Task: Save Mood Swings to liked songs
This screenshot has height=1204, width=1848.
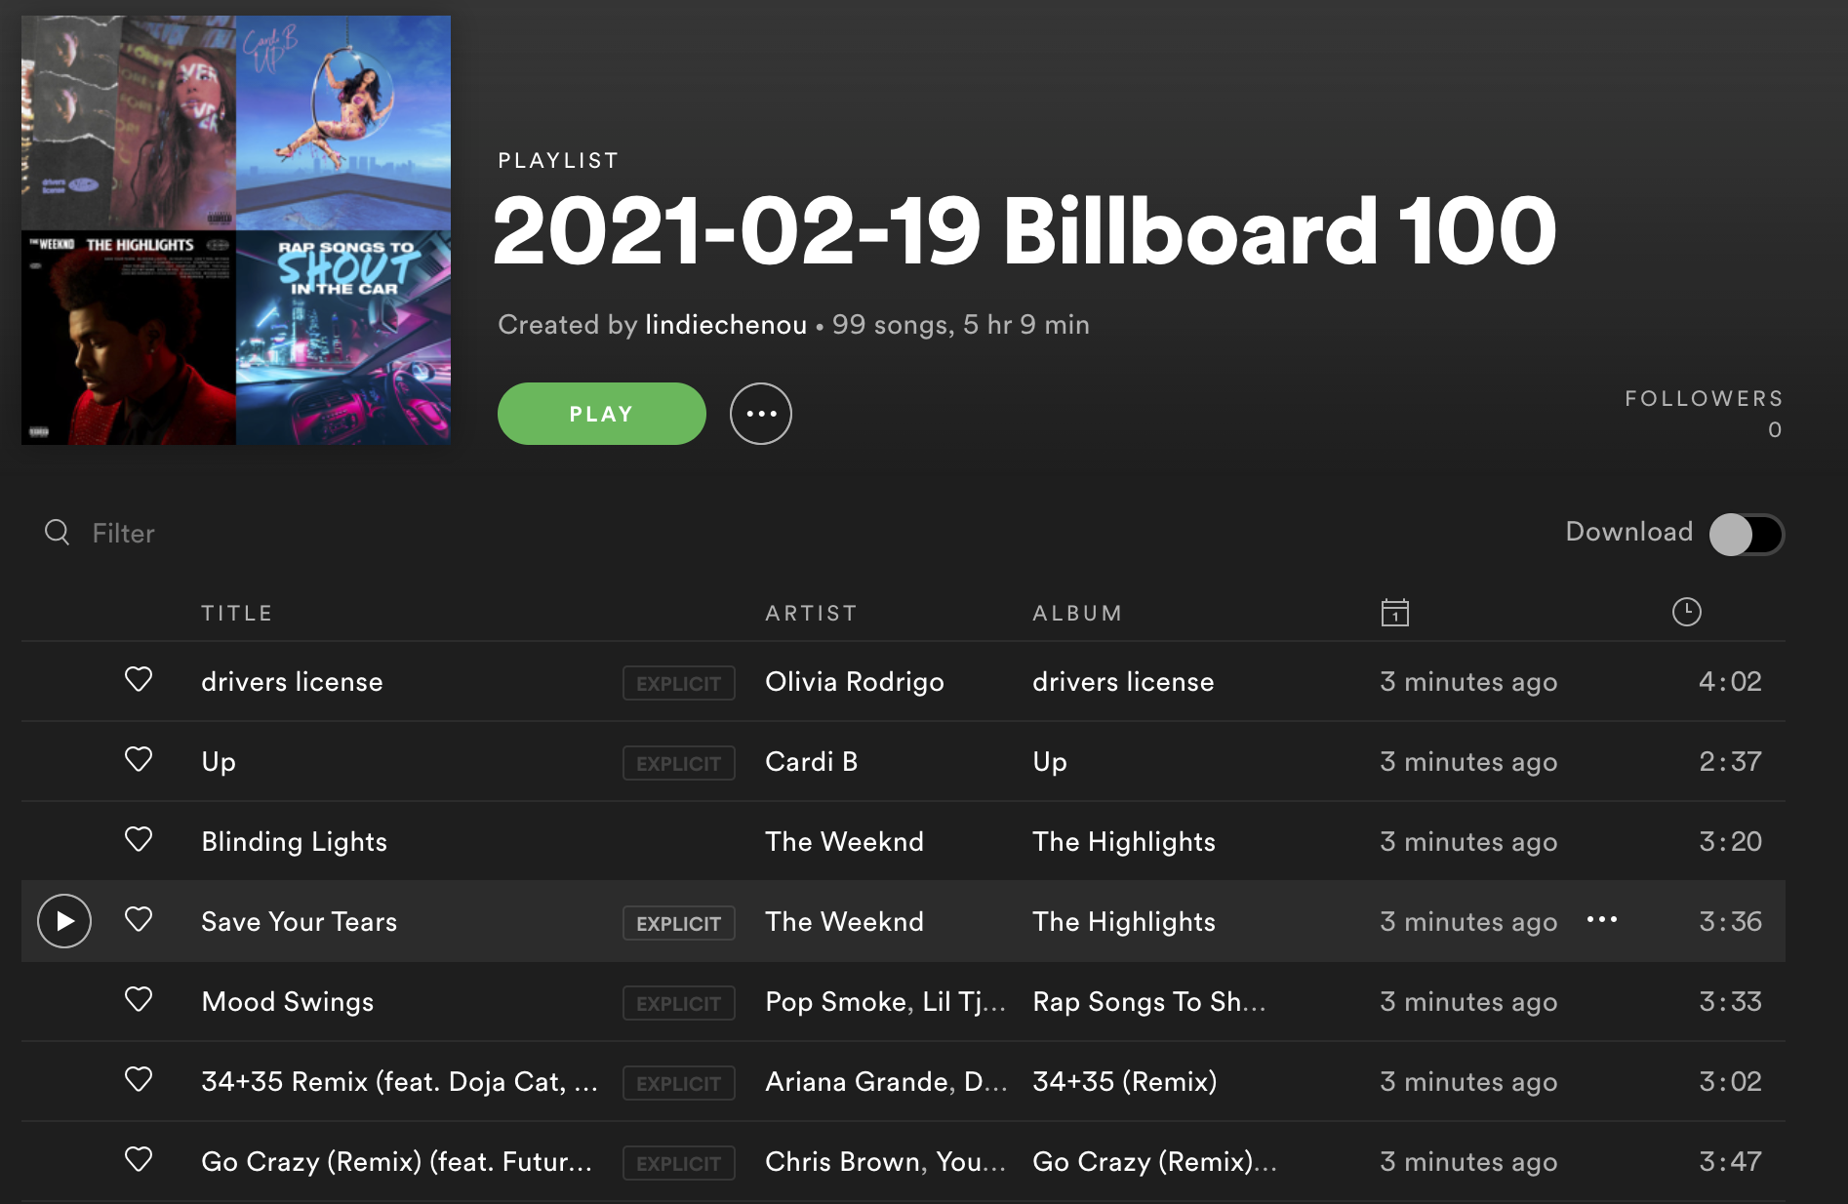Action: tap(139, 1000)
